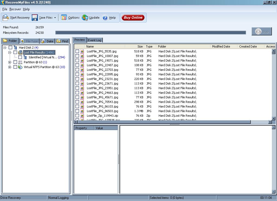Collapse the Hard Disk 2 tree node
This screenshot has width=277, height=201.
pyautogui.click(x=5, y=48)
